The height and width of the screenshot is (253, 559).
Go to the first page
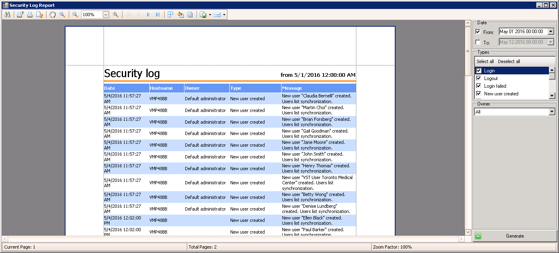[x=129, y=15]
